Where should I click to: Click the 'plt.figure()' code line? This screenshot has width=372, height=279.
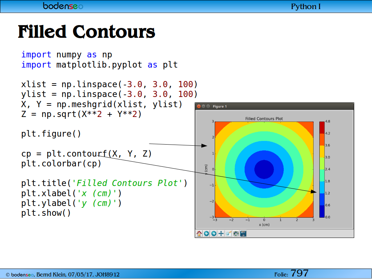tap(51, 134)
